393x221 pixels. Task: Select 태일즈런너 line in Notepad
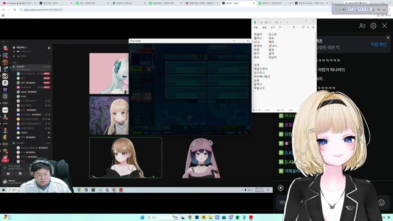[x=260, y=69]
